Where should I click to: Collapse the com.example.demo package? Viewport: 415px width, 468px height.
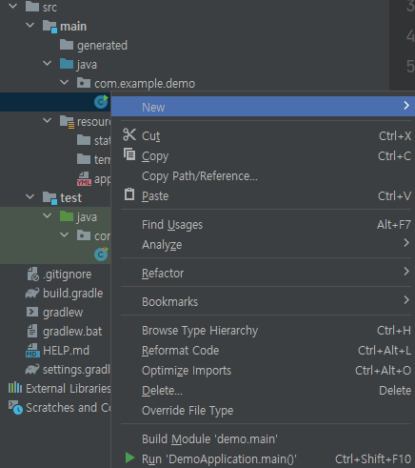coord(64,82)
